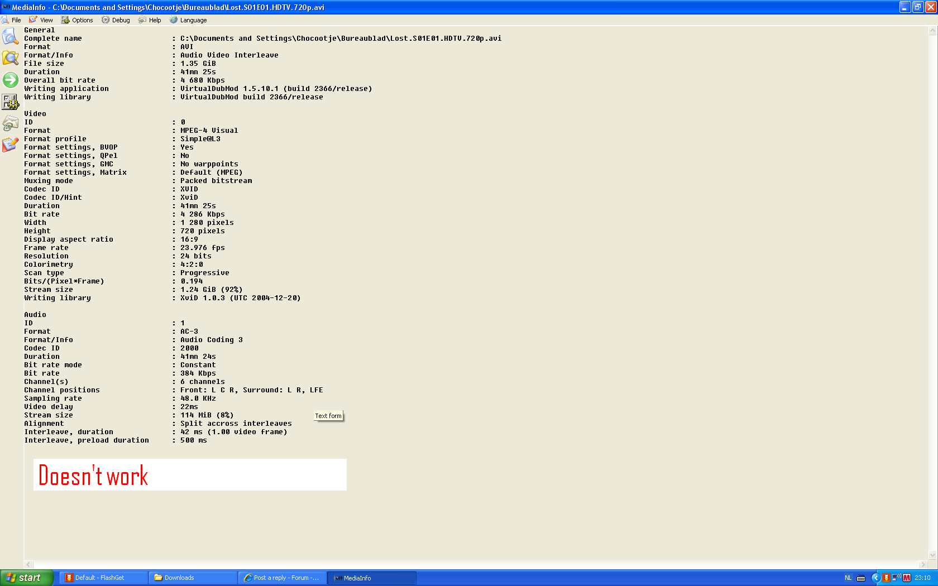Click the 'Colorimetry' label

(x=49, y=265)
